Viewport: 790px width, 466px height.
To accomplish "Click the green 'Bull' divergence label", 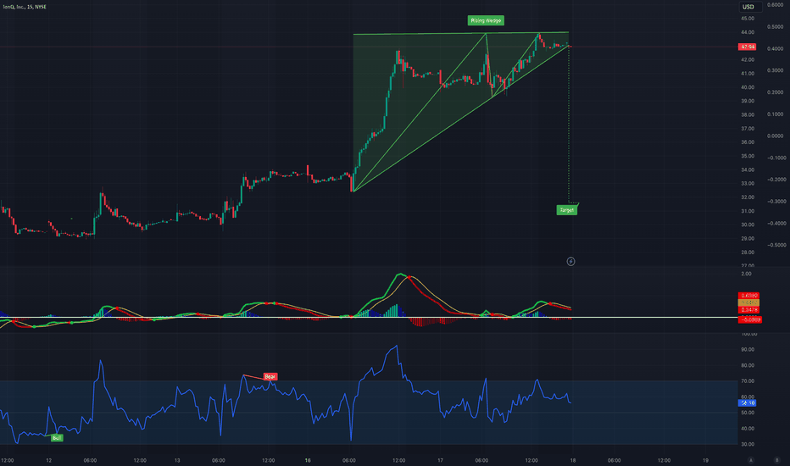I will tap(57, 438).
